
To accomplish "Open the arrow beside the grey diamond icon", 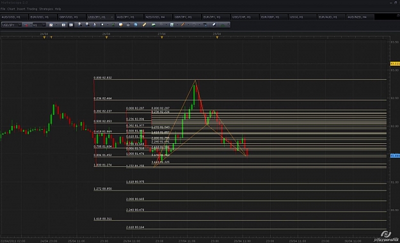I will [166, 25].
